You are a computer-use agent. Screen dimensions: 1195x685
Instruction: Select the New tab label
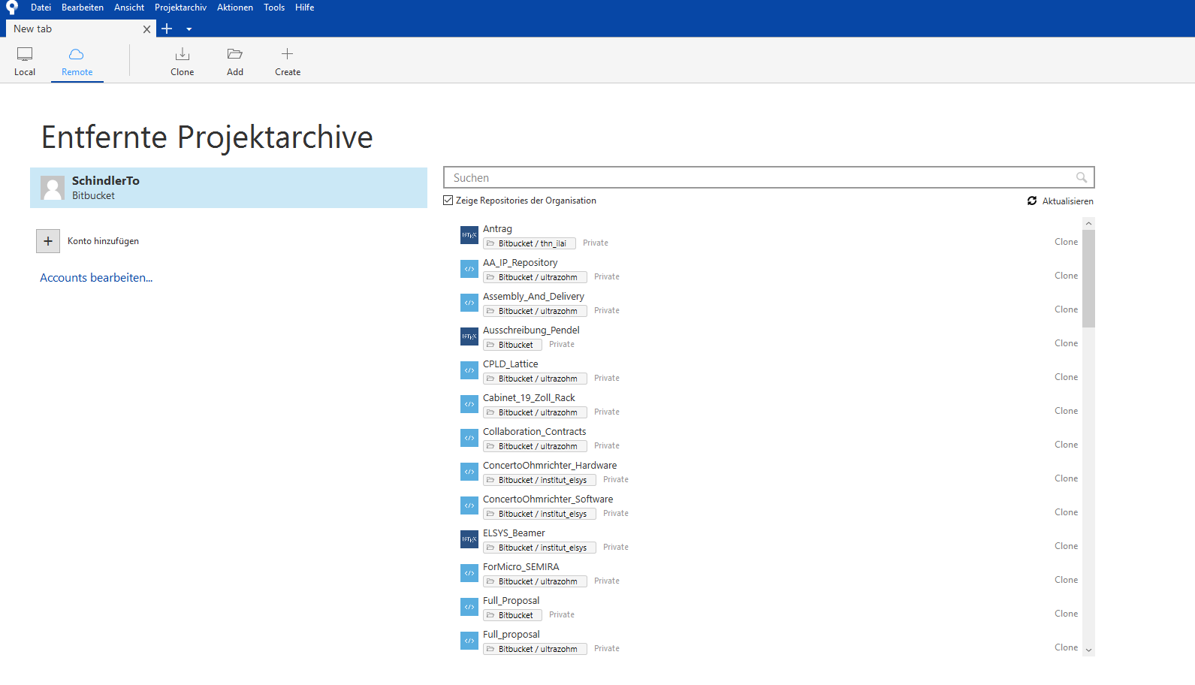[33, 29]
